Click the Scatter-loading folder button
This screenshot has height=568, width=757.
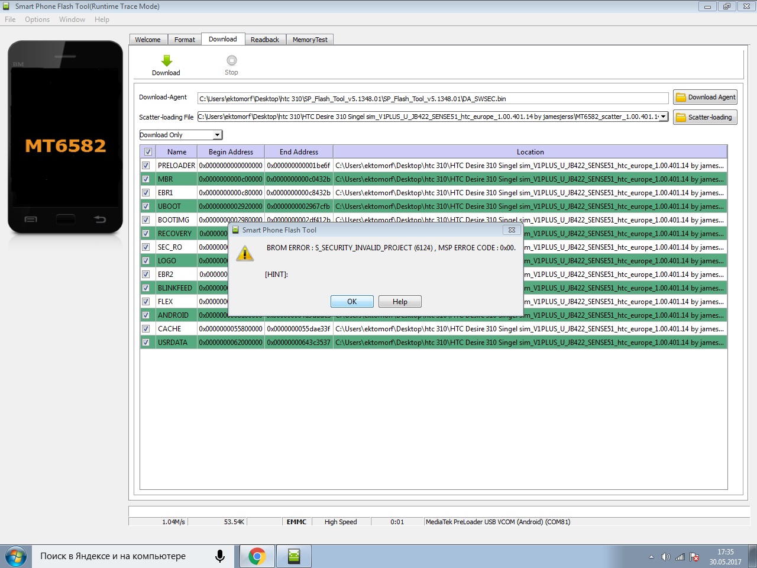point(705,117)
